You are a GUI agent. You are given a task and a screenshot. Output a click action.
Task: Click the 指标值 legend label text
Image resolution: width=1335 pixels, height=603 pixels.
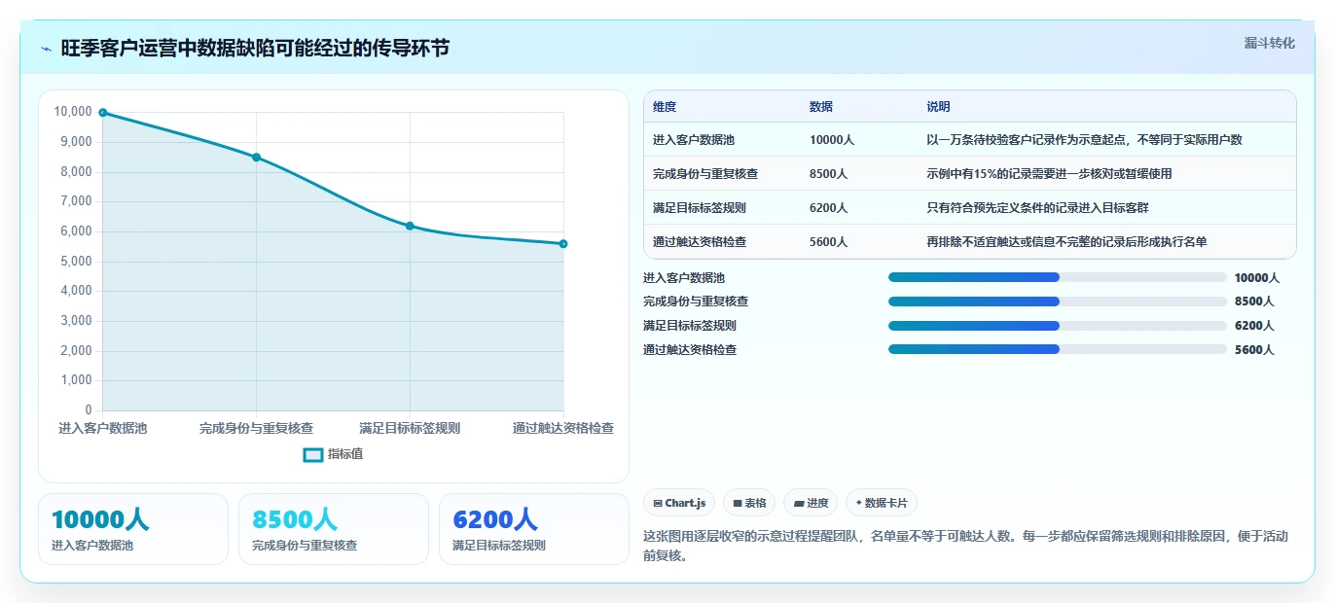tap(345, 454)
